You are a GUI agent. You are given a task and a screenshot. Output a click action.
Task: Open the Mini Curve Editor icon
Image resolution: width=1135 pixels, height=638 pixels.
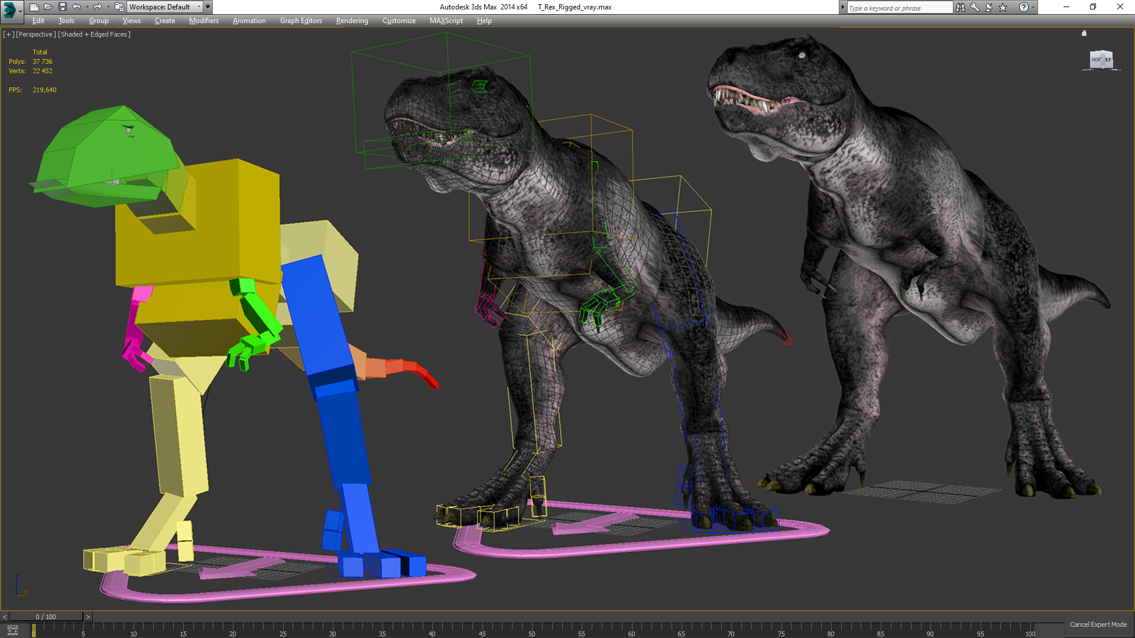12,630
